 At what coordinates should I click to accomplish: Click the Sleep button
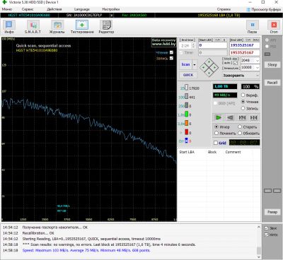[x=272, y=64]
